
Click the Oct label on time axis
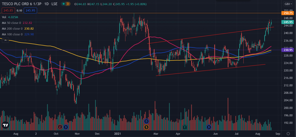(x=56, y=134)
